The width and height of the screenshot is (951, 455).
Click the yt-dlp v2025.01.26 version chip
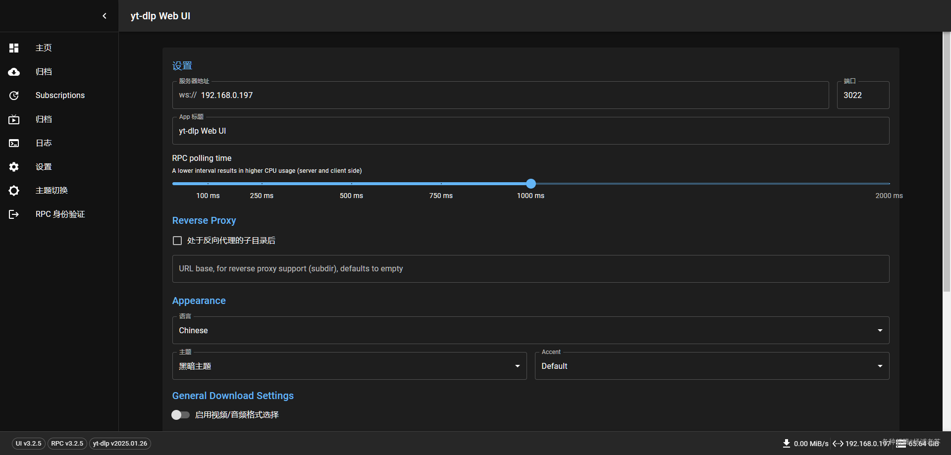coord(120,444)
